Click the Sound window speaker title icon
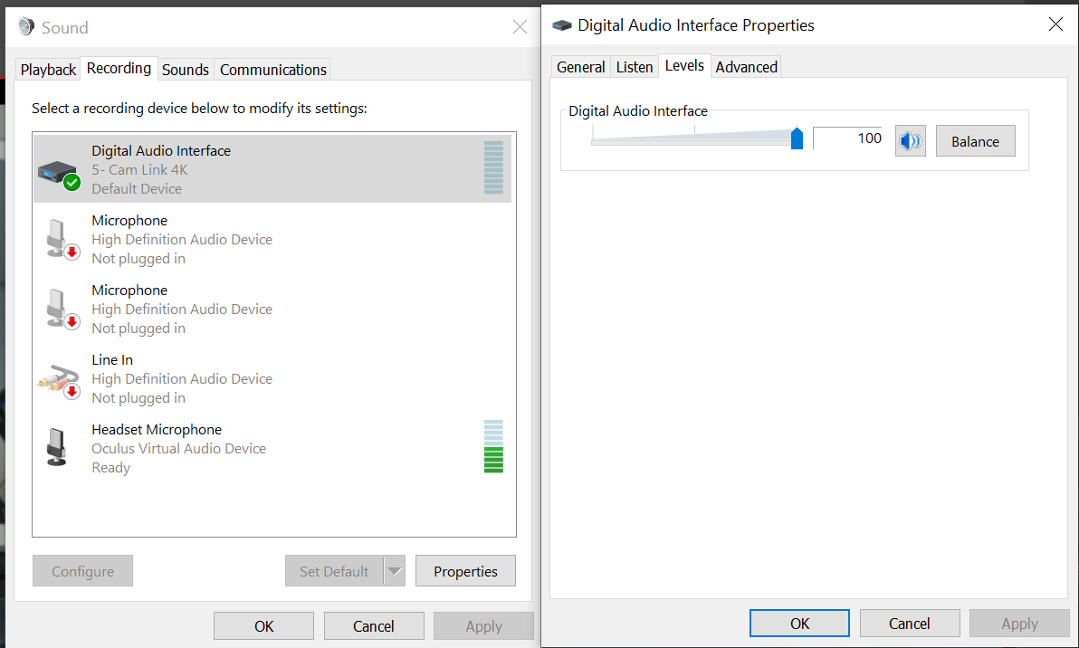Screen dimensions: 1079x648 [26, 27]
